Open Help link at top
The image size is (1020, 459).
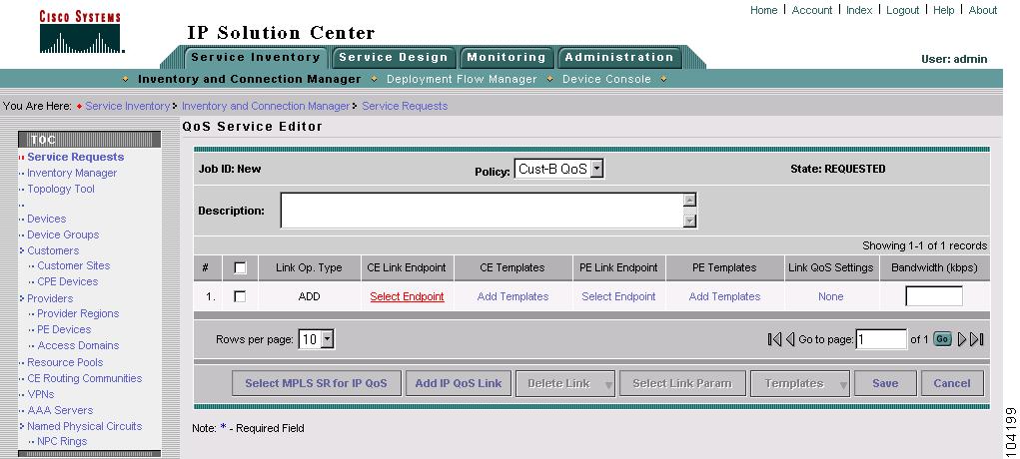click(x=944, y=10)
